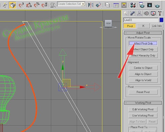Open the blue object color swatch
The height and width of the screenshot is (132, 165).
[161, 20]
